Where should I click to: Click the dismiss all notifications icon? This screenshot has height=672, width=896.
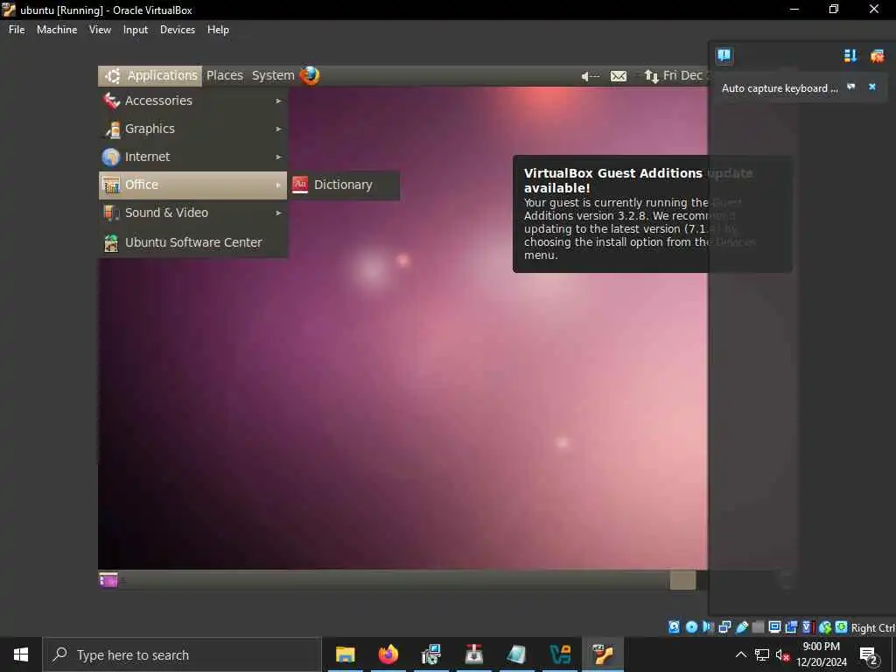click(x=877, y=55)
